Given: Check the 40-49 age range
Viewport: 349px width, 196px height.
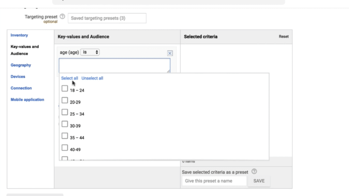Looking at the screenshot, I should (65, 147).
